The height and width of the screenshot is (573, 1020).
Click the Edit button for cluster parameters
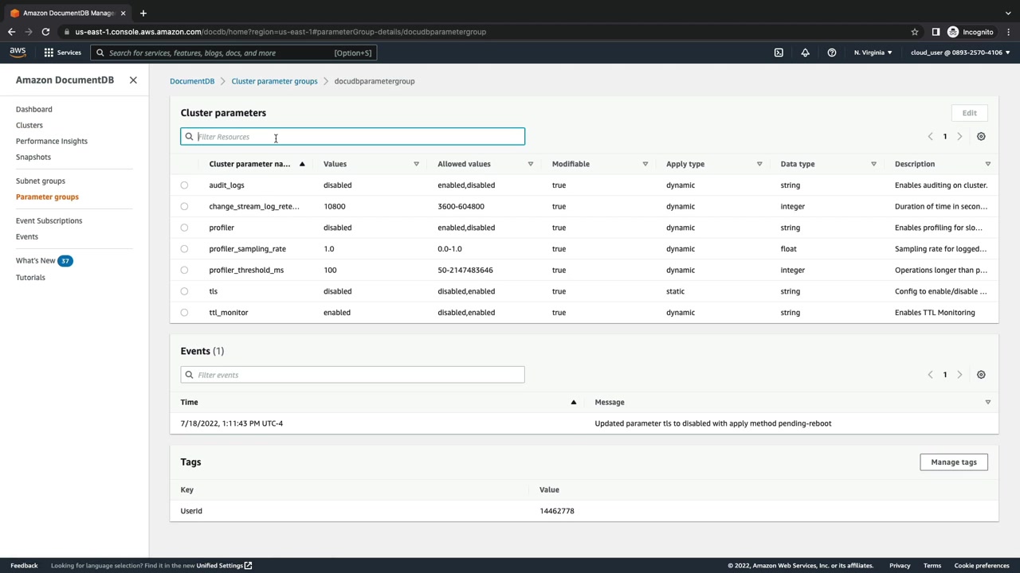coord(969,113)
